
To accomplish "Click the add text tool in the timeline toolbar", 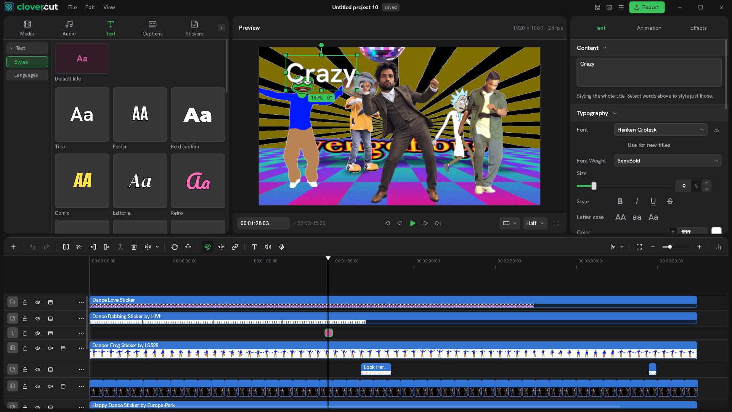I will (x=254, y=247).
